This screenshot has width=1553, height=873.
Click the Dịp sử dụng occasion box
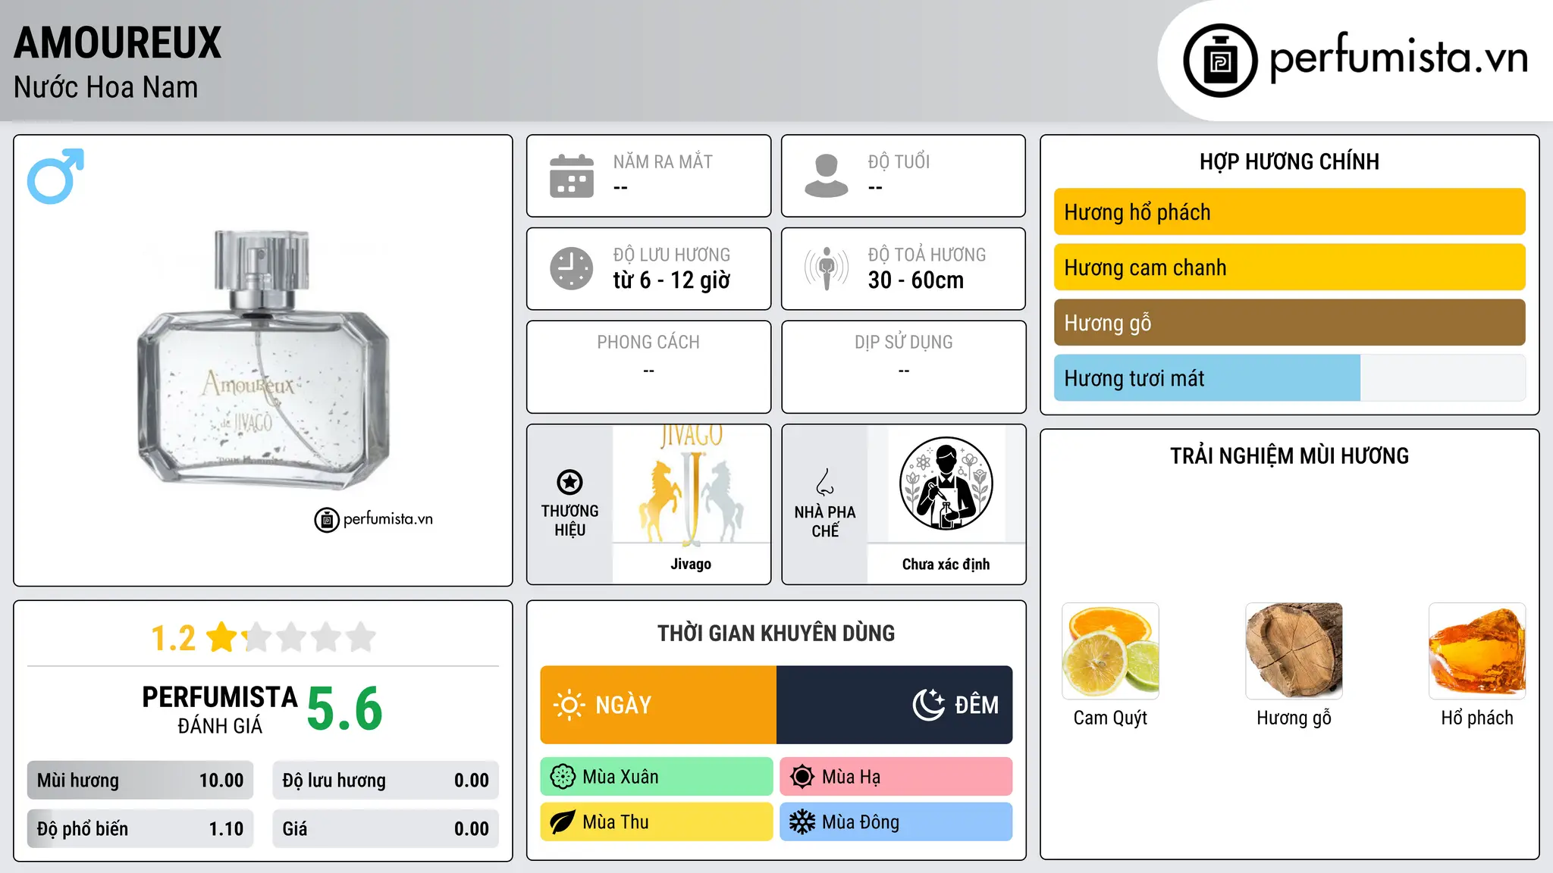click(x=903, y=367)
